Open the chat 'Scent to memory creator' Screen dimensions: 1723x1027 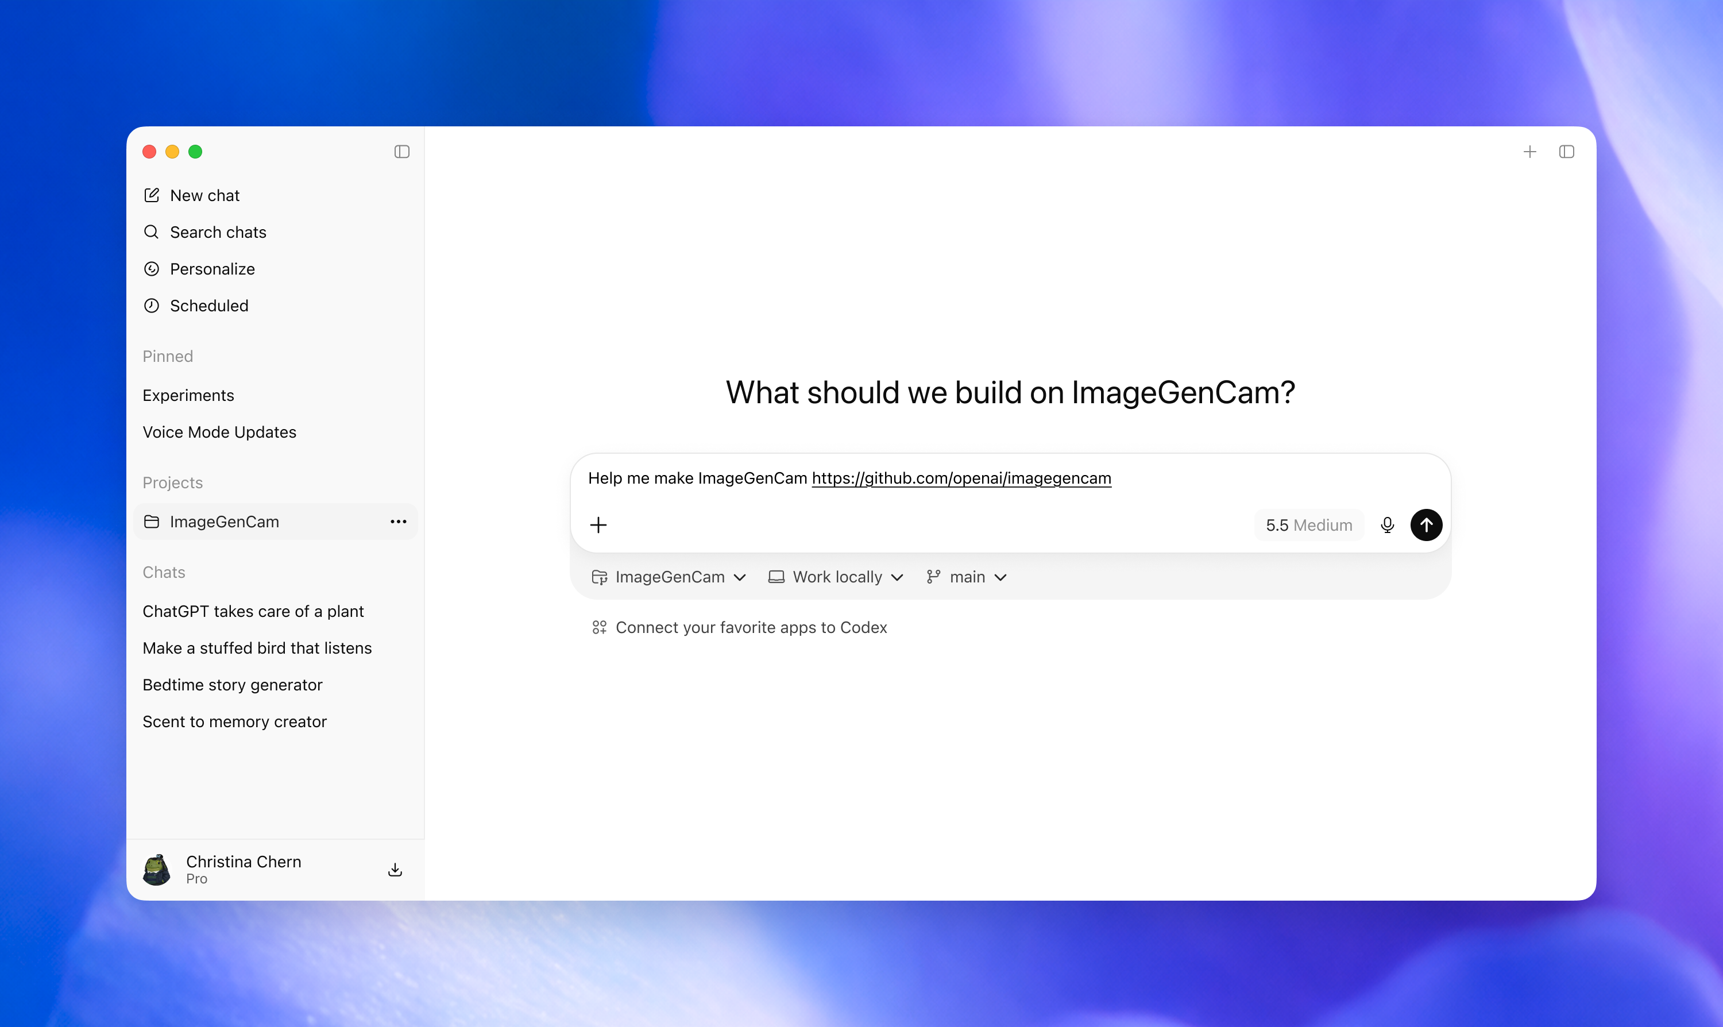coord(276,721)
